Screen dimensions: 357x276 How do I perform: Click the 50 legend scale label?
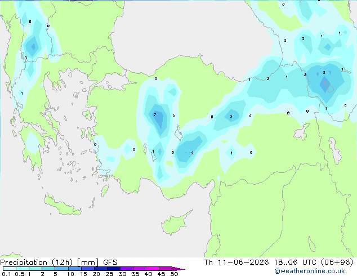click(174, 274)
